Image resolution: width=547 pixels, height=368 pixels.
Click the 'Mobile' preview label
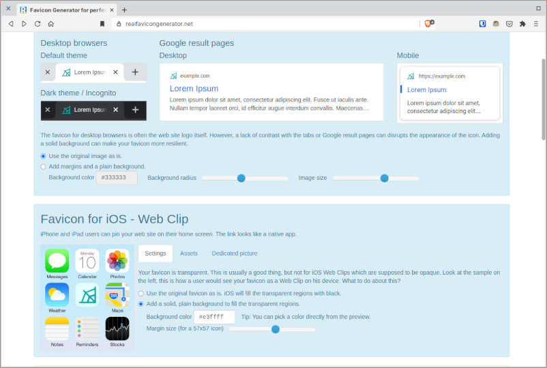coord(408,55)
